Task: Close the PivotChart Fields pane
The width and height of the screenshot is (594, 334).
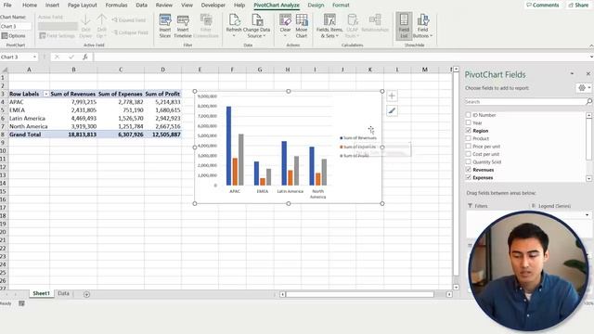Action: click(588, 74)
